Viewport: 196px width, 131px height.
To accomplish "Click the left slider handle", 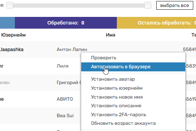I will pos(10,5).
